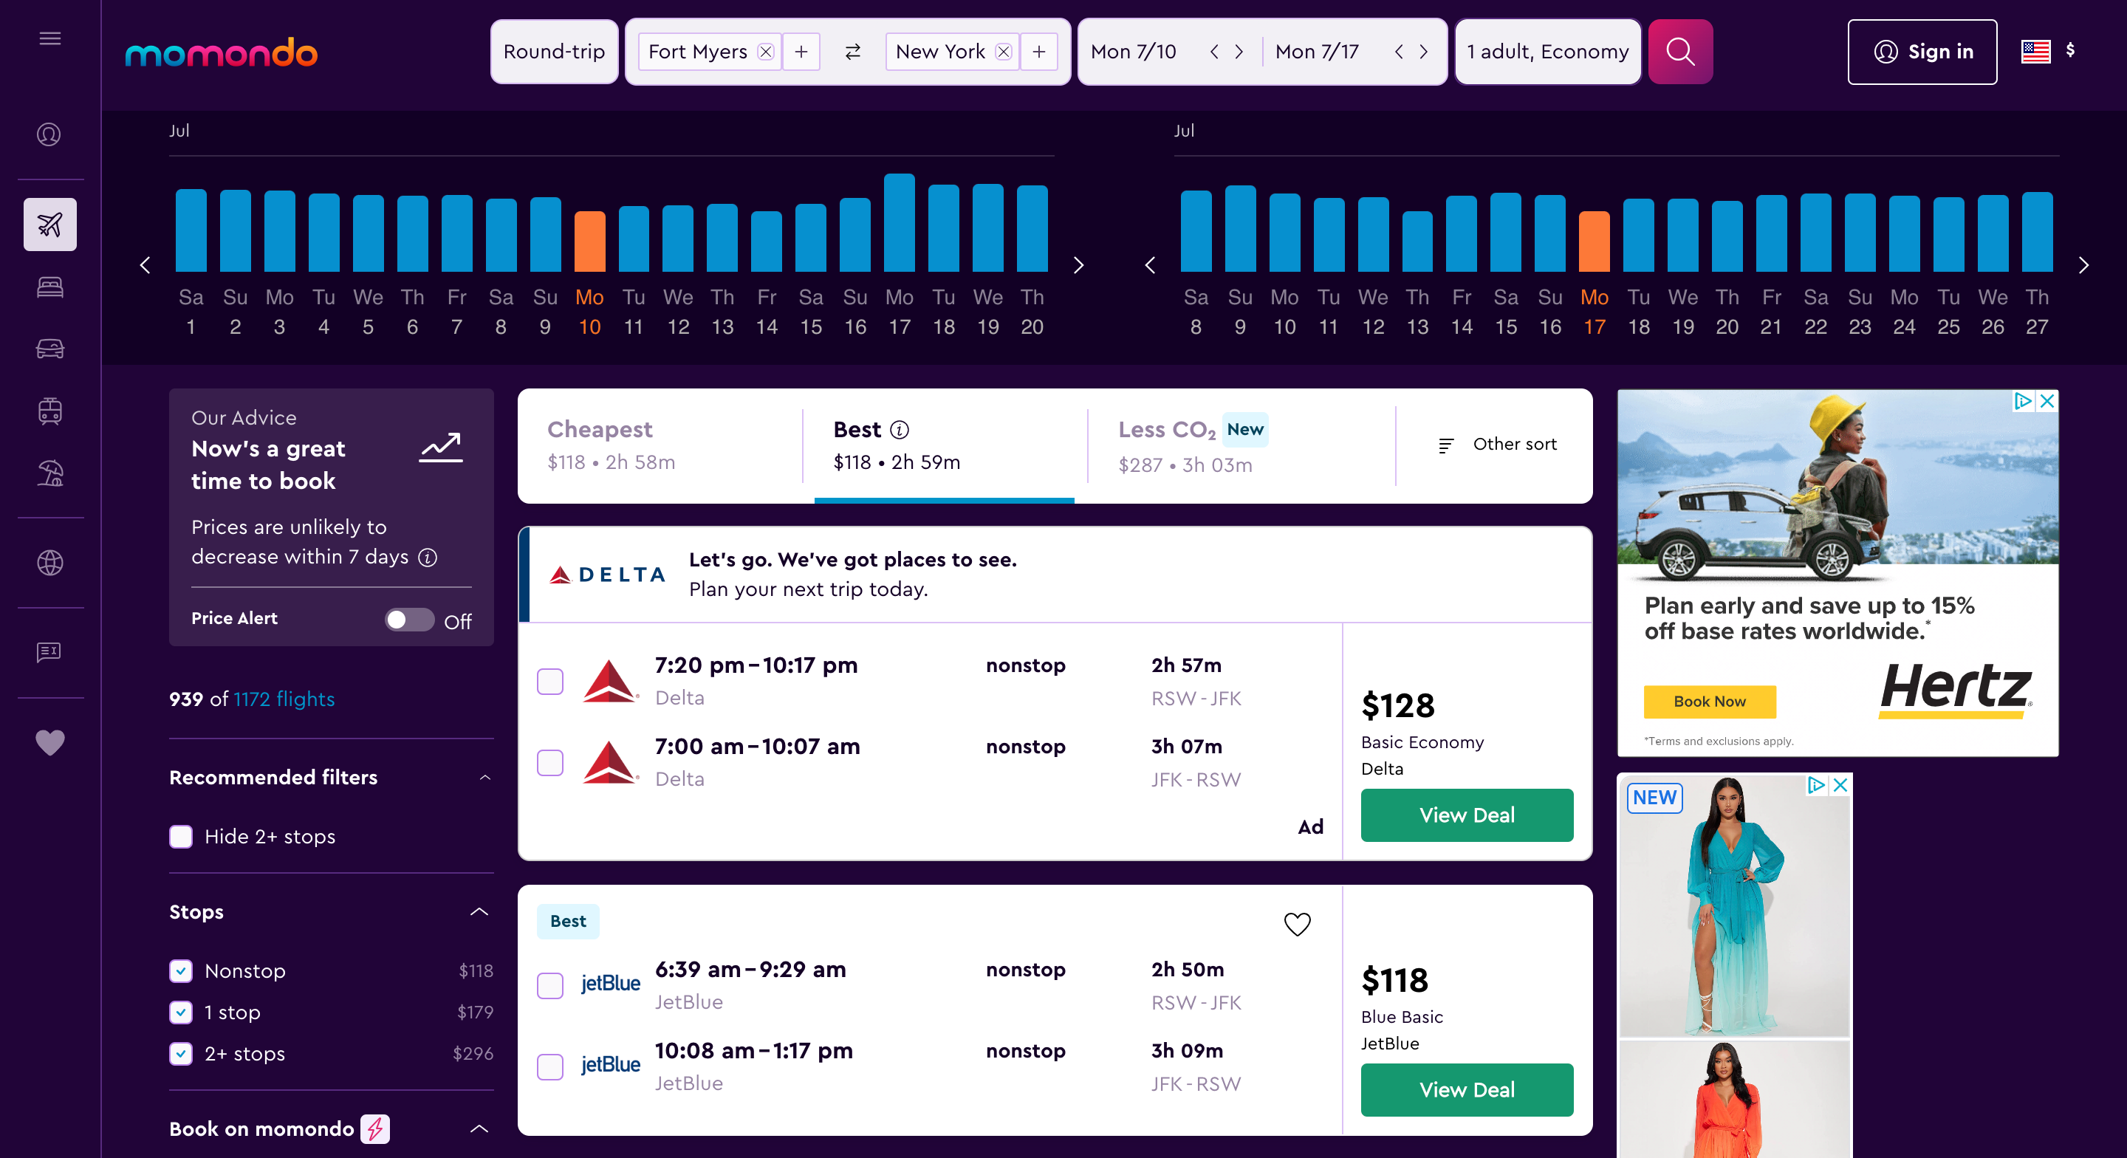Open the feedback chat sidebar icon
The width and height of the screenshot is (2127, 1158).
pyautogui.click(x=49, y=653)
